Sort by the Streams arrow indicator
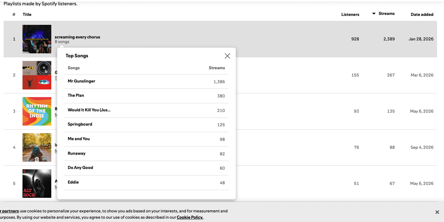Viewport: 444px width, 222px height. [x=374, y=14]
